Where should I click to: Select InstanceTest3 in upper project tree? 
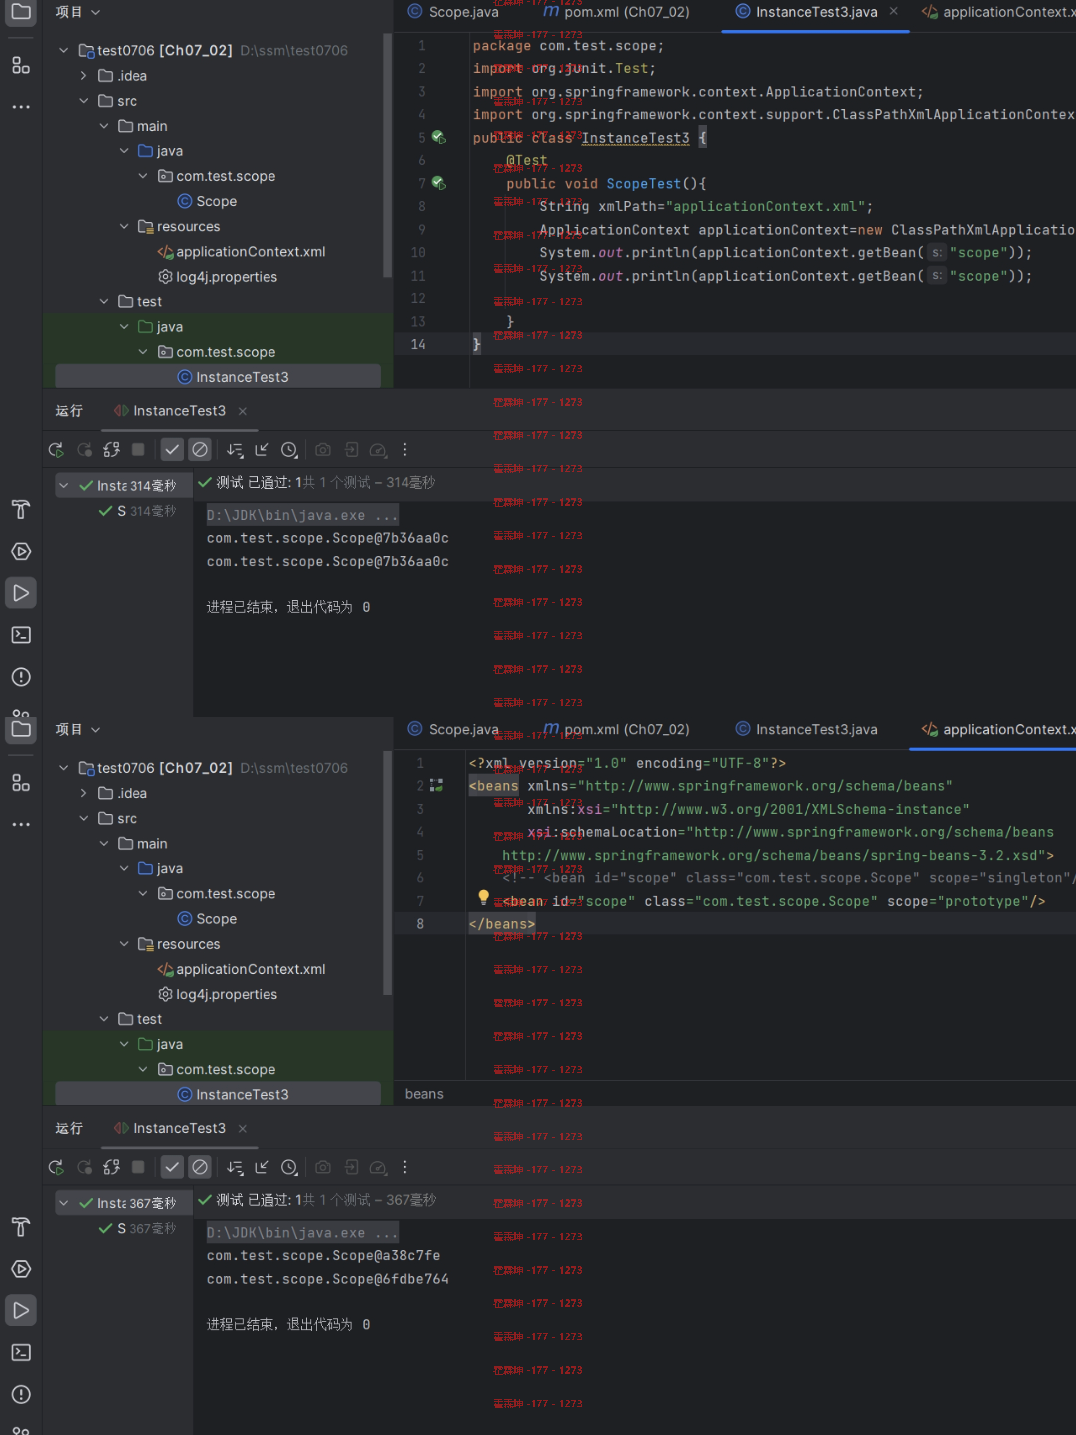pos(218,377)
